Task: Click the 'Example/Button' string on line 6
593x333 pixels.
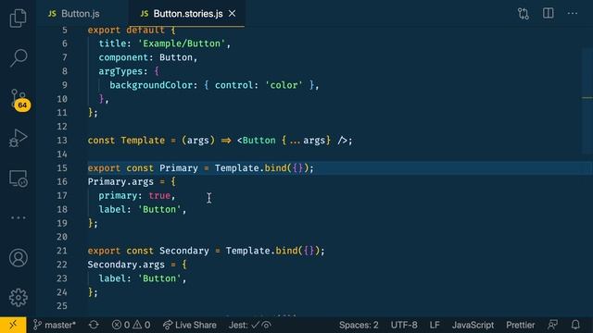Action: (182, 43)
